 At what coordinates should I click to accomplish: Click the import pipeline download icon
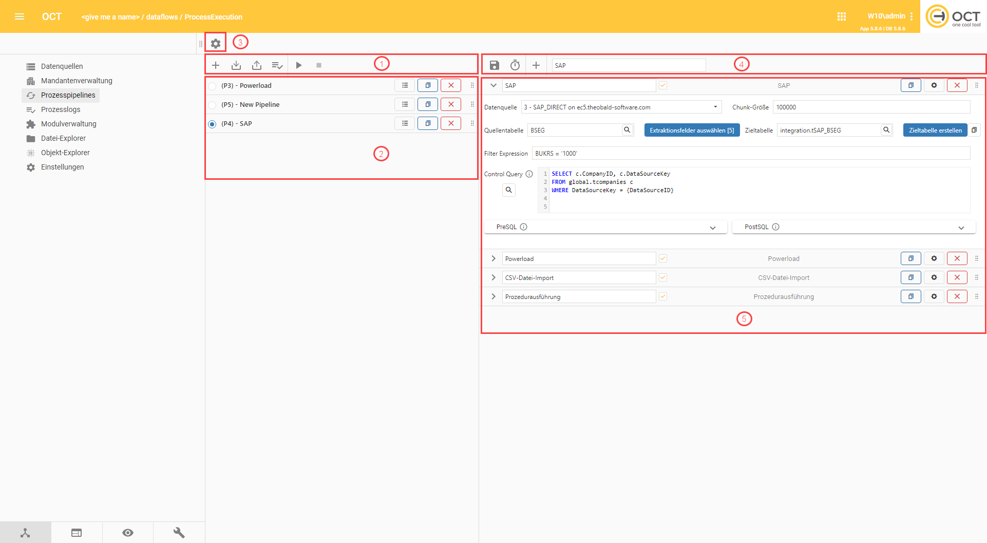(x=236, y=65)
